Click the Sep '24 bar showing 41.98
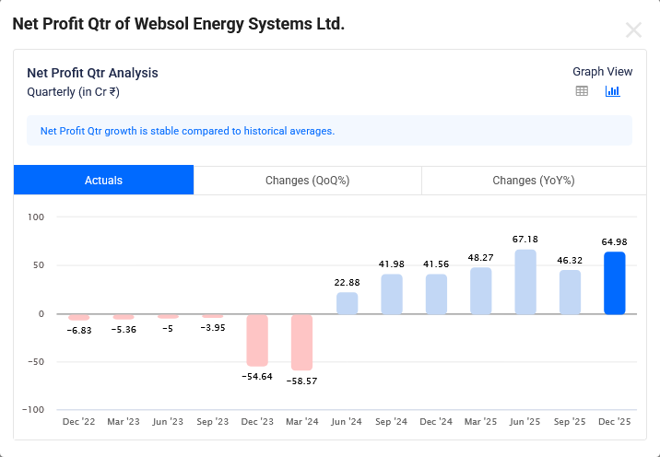 (x=392, y=294)
